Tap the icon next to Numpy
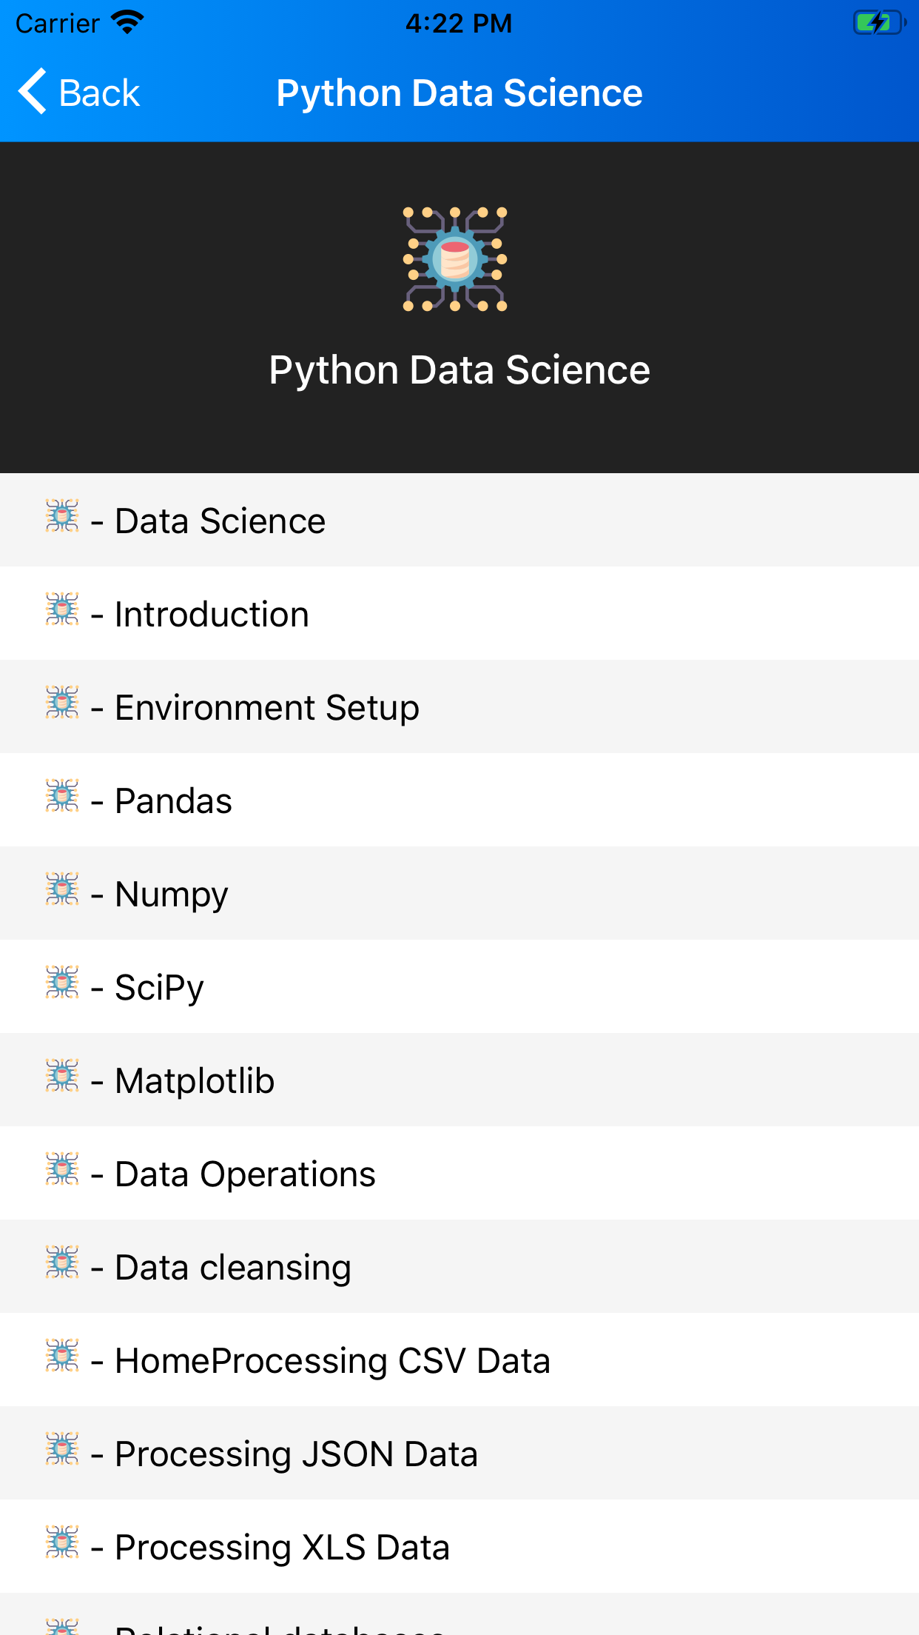Viewport: 919px width, 1635px height. tap(62, 889)
